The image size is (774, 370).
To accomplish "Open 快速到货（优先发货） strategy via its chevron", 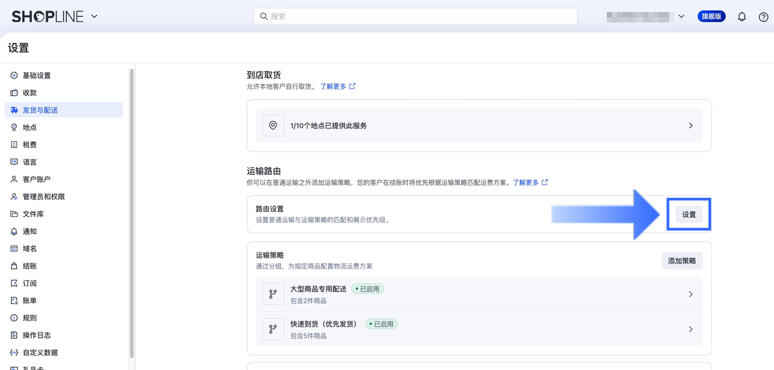I will coord(690,329).
